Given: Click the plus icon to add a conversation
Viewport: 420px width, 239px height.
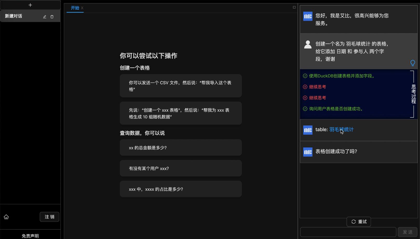Looking at the screenshot, I should click(30, 5).
